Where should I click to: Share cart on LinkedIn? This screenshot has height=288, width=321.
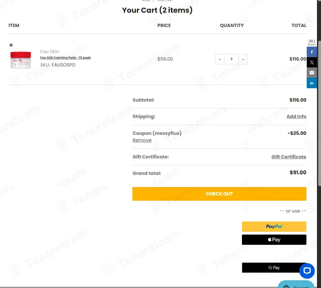coord(312,83)
